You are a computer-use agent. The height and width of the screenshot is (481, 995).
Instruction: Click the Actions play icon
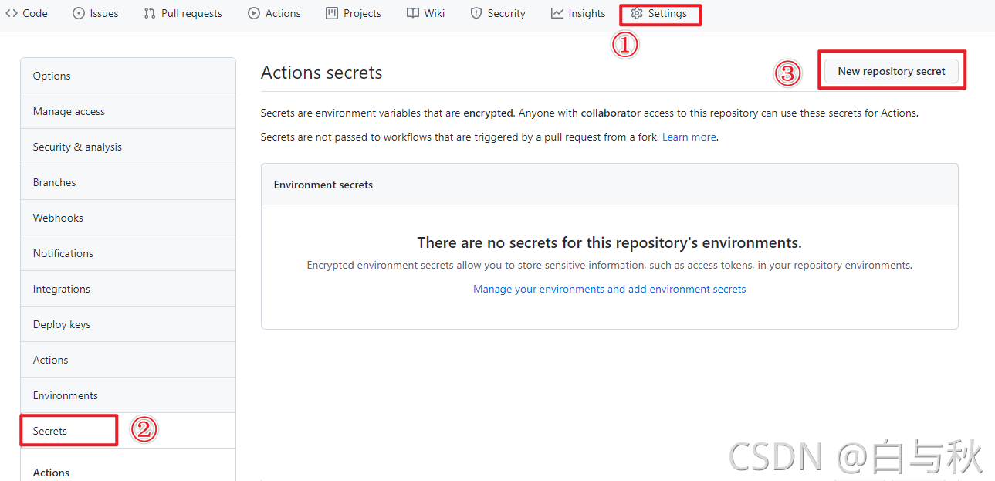pyautogui.click(x=254, y=13)
